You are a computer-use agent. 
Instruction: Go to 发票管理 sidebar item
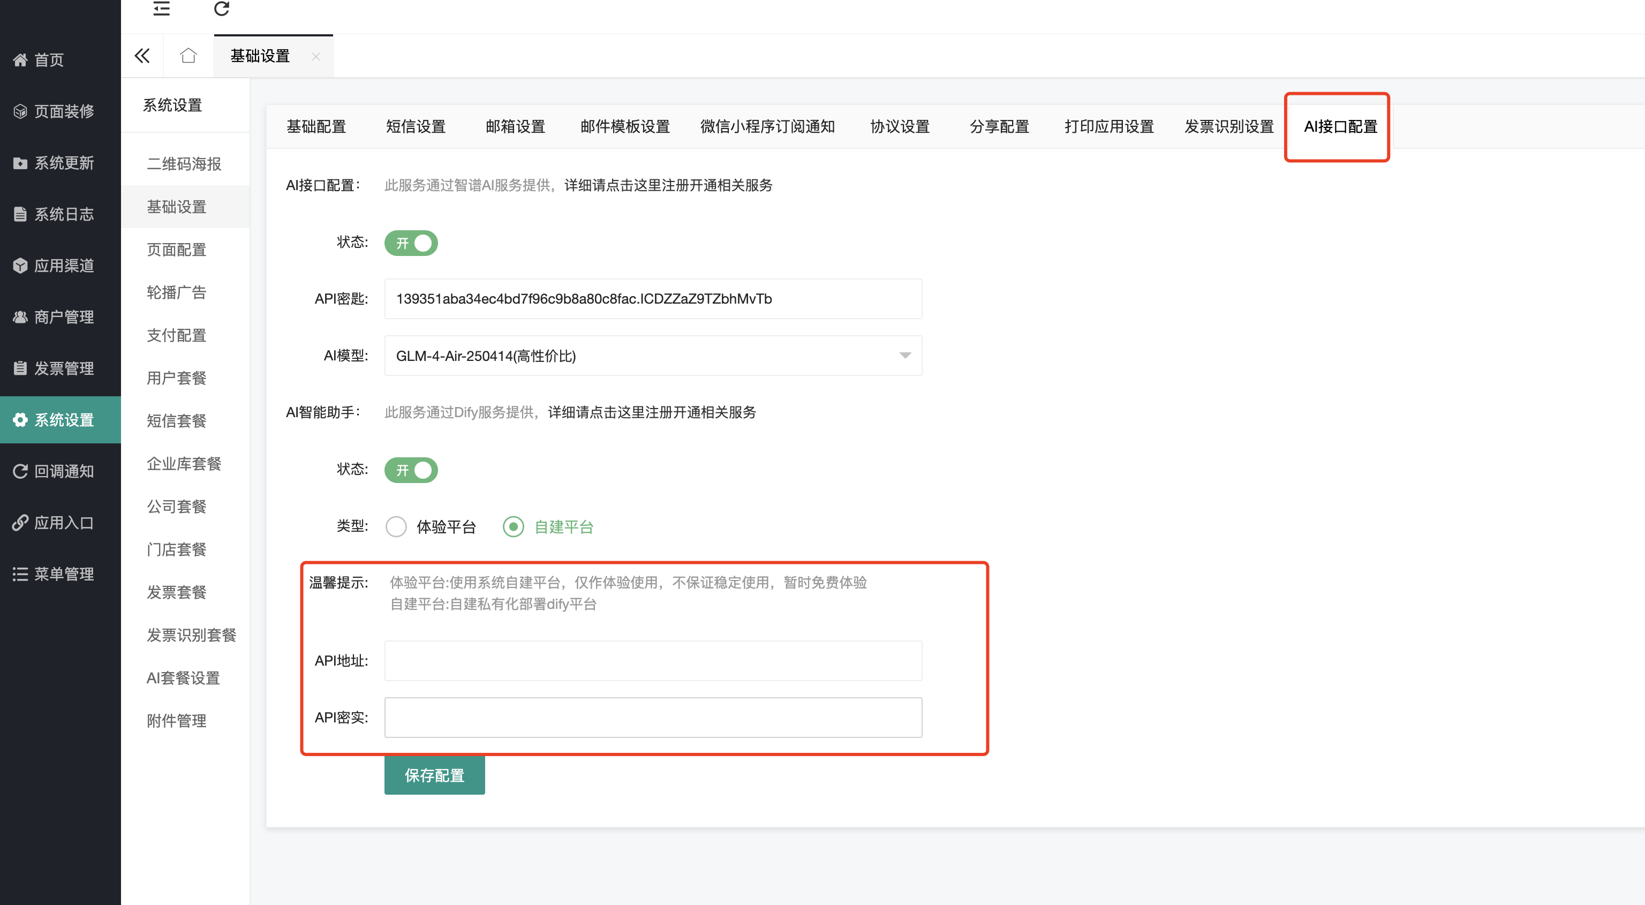coord(63,368)
